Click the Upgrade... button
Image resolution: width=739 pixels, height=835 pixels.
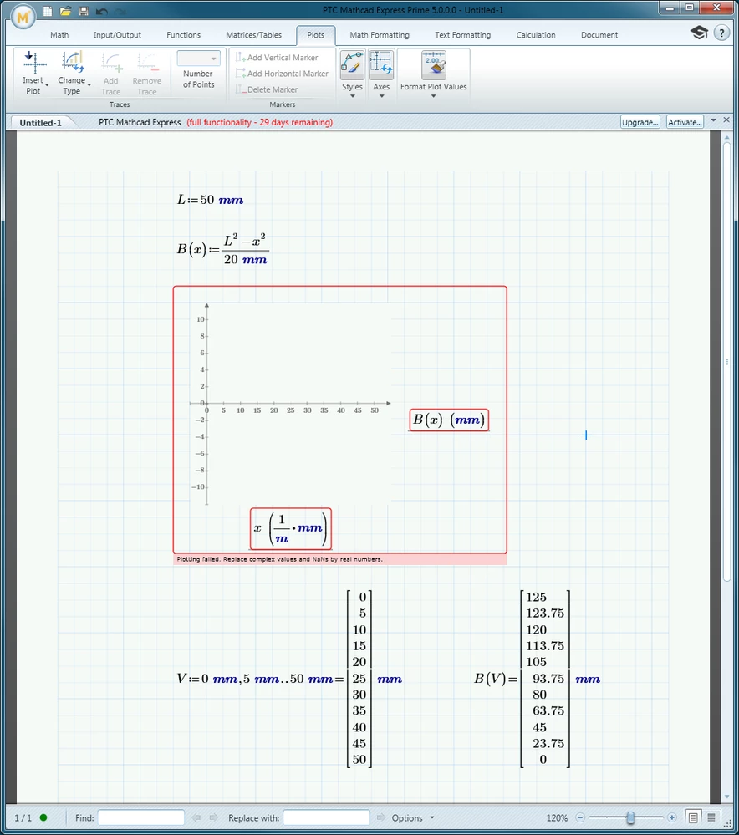coord(640,122)
